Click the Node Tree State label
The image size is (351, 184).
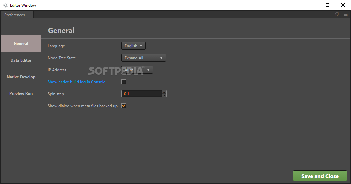point(62,58)
